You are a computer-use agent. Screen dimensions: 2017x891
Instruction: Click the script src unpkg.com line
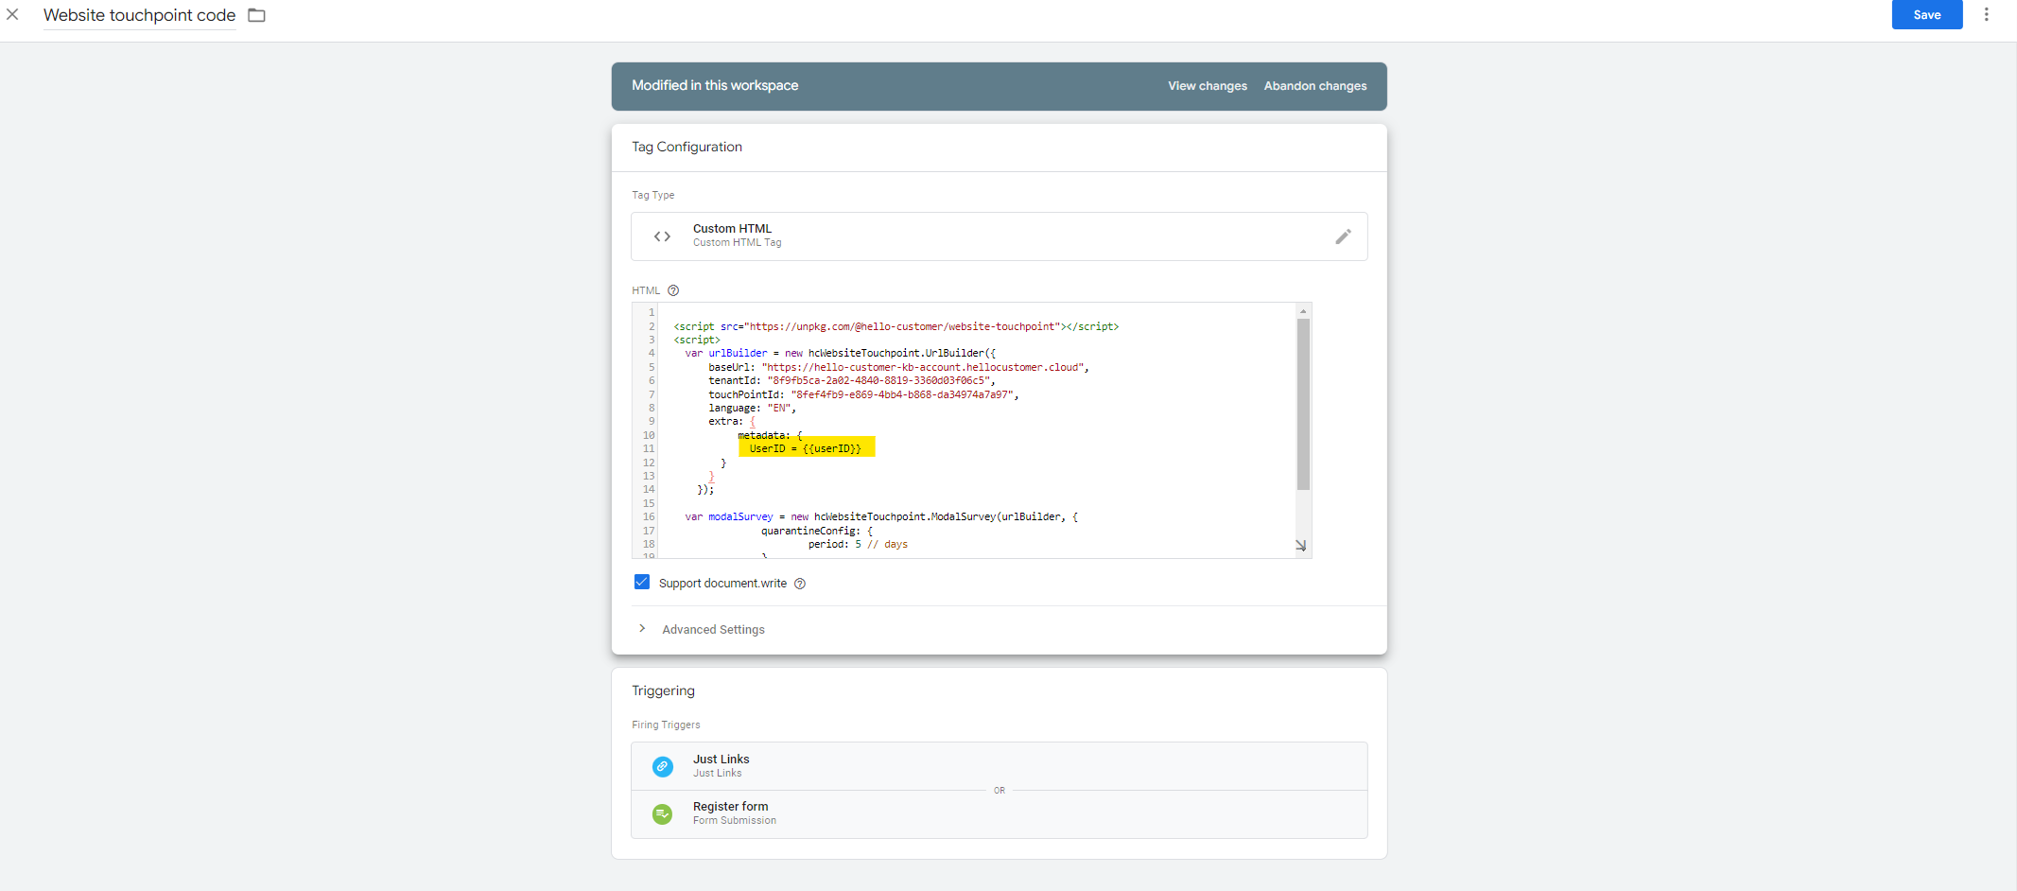895,326
